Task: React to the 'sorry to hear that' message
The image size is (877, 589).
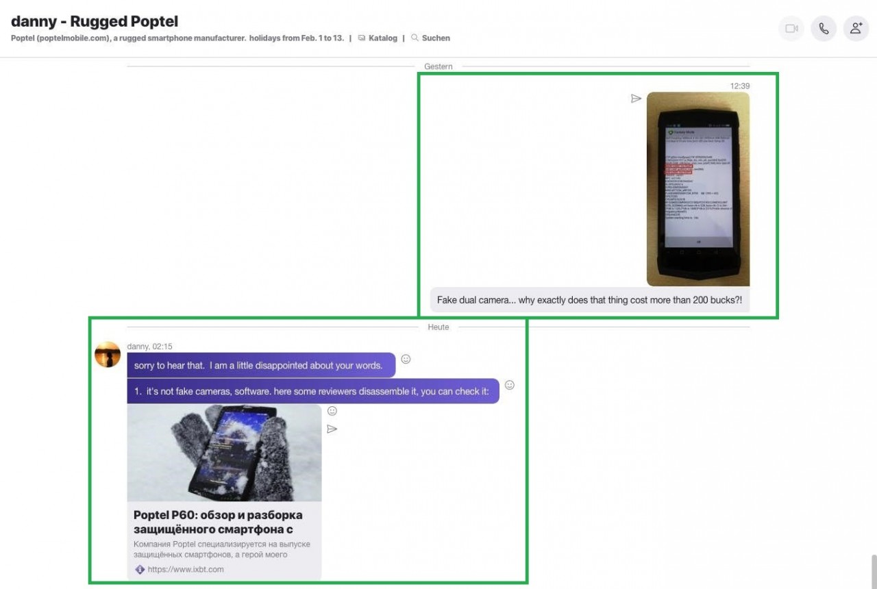Action: 406,359
